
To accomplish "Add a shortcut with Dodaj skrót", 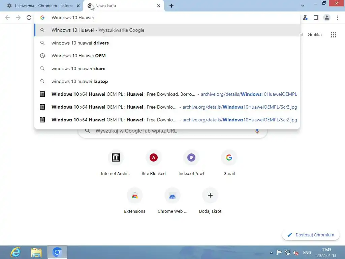I will 210,201.
